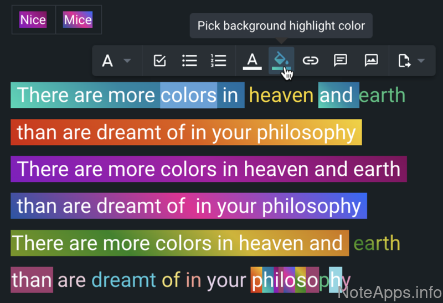Expand the text style dropdown arrow
Image resolution: width=443 pixels, height=303 pixels.
tap(127, 60)
